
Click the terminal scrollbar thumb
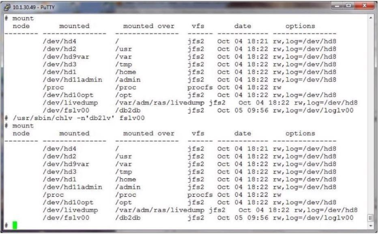point(370,218)
